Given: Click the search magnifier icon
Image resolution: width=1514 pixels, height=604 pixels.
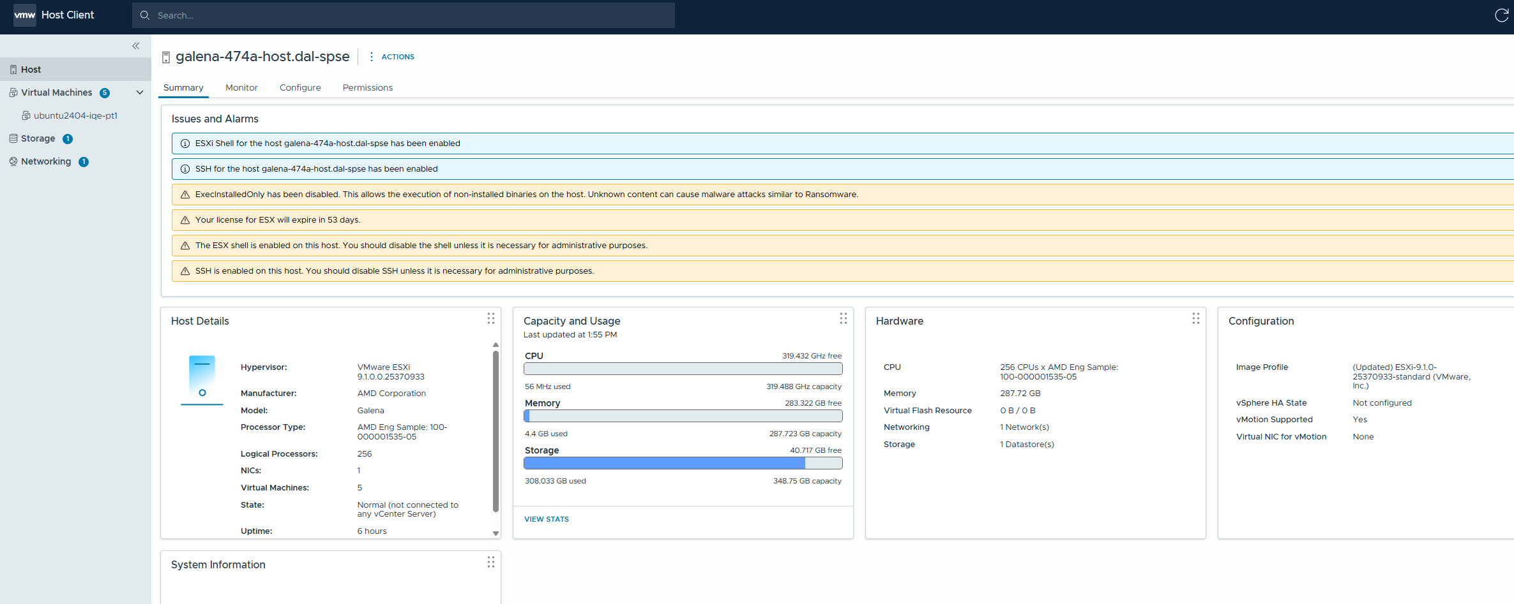Looking at the screenshot, I should tap(145, 15).
